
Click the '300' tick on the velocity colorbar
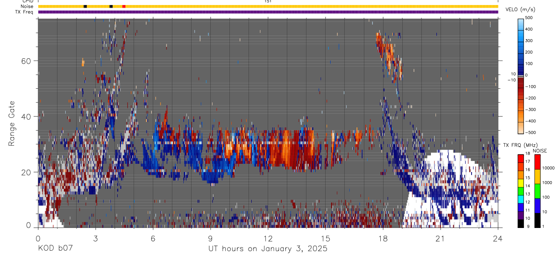click(x=530, y=40)
